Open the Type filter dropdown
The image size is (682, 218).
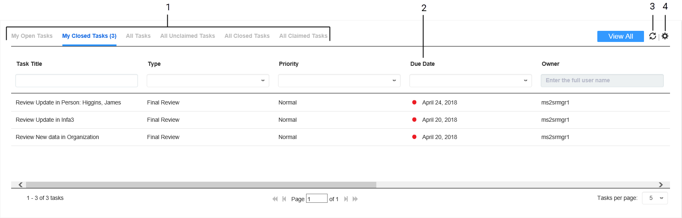(x=208, y=81)
